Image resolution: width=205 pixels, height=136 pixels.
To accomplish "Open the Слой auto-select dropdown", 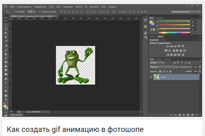I will pyautogui.click(x=31, y=12).
